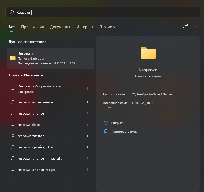Image resolution: width=204 pixels, height=192 pixels.
Task: Open the feedback icon near top right
Action: 185,26
